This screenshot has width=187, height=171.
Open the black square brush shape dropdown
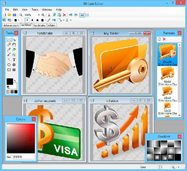tap(18, 20)
